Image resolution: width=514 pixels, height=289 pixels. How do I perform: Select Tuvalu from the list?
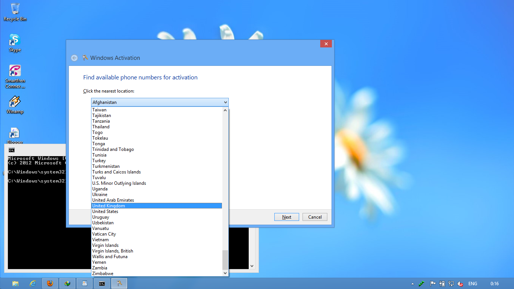(x=157, y=178)
